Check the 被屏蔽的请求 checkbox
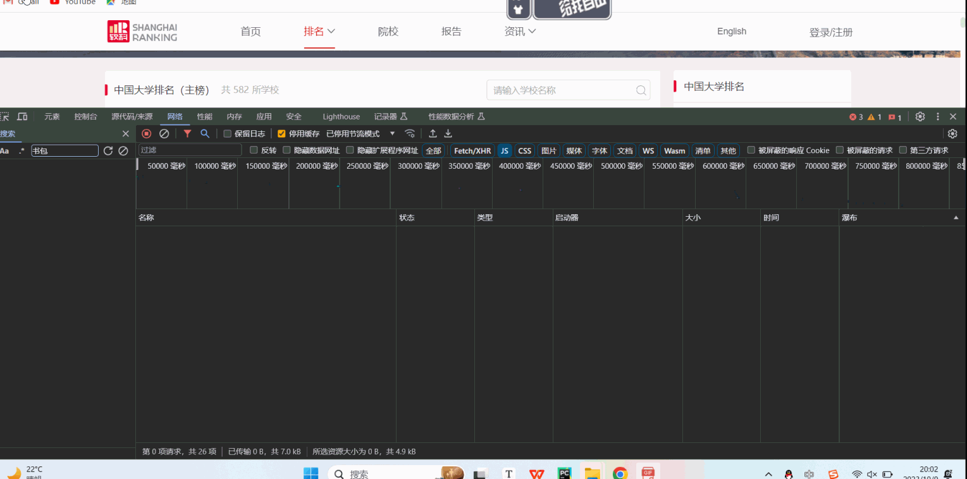 pyautogui.click(x=840, y=150)
